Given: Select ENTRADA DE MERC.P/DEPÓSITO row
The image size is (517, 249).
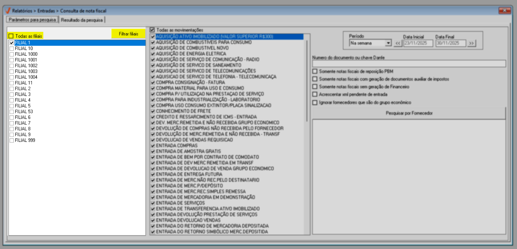Looking at the screenshot, I should (189, 186).
